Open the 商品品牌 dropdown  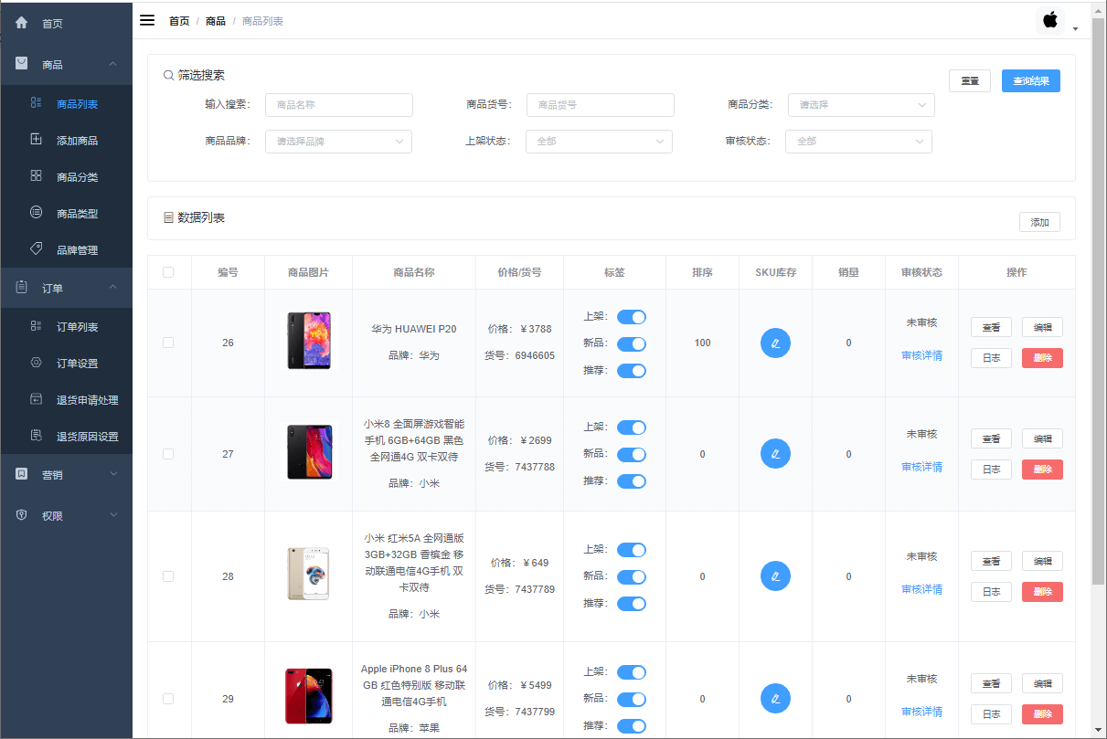338,142
